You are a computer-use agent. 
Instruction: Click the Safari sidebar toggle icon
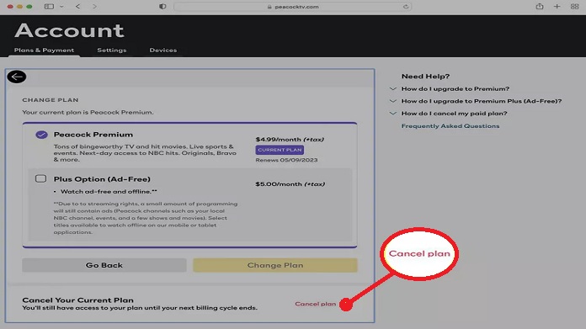point(49,7)
